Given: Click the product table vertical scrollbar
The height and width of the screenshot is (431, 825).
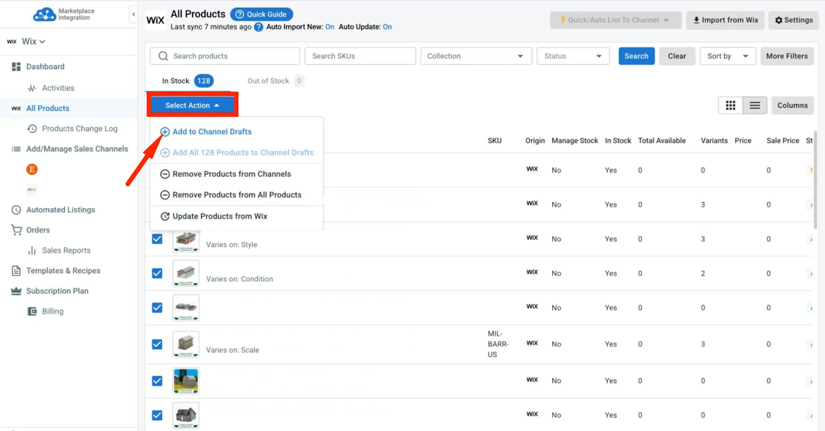Looking at the screenshot, I should [x=815, y=179].
